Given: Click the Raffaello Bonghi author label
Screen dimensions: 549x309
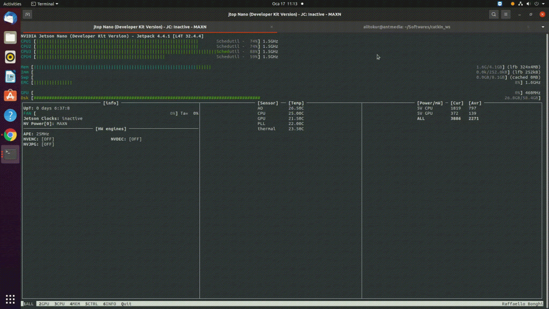Looking at the screenshot, I should pos(522,304).
